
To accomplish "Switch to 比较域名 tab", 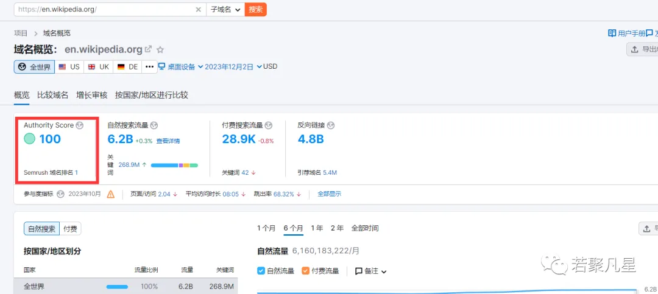I will click(x=53, y=95).
